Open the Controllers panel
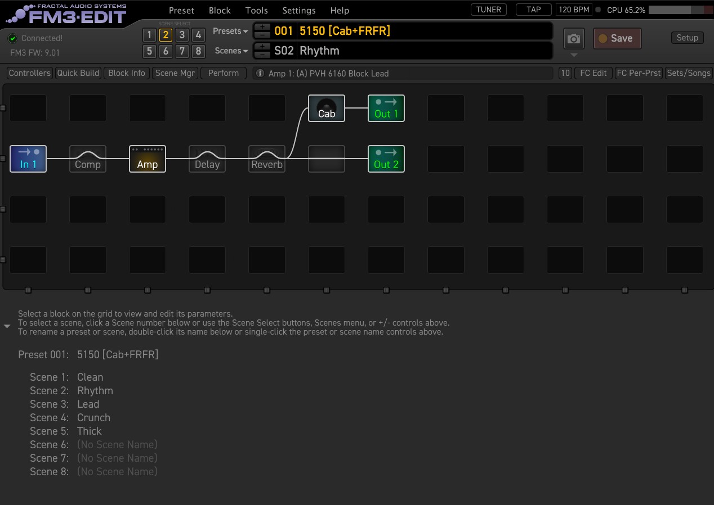The width and height of the screenshot is (714, 505). [x=30, y=73]
